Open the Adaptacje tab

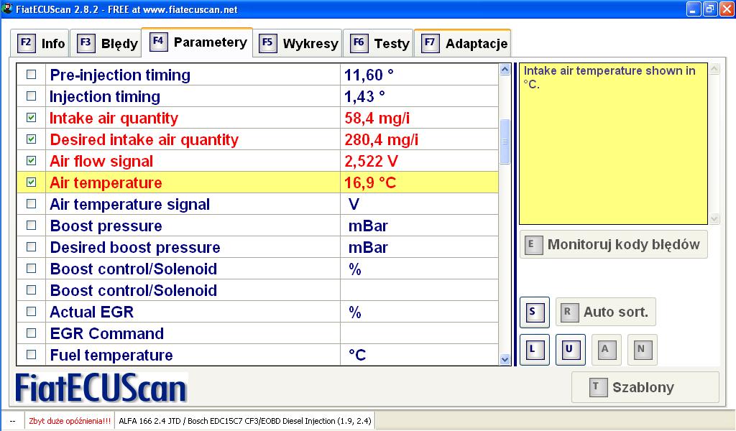pyautogui.click(x=463, y=43)
